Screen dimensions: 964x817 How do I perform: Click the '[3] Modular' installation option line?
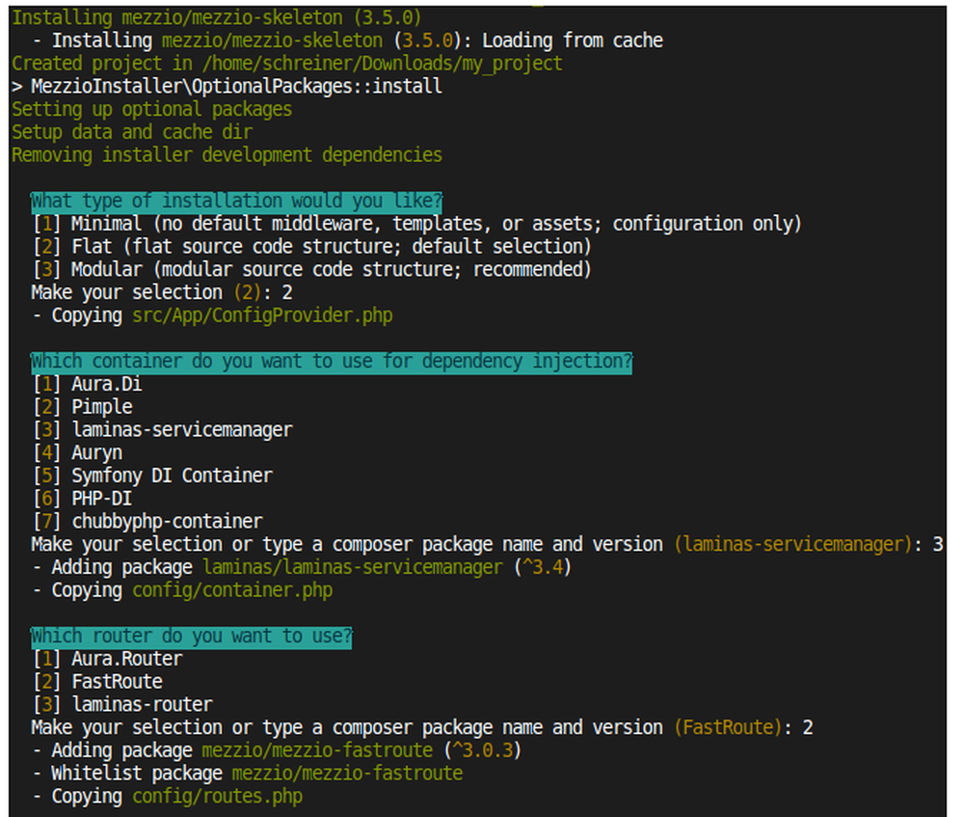click(311, 269)
